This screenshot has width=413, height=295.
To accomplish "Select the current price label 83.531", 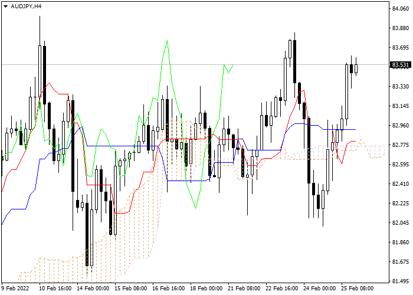I will [x=400, y=65].
